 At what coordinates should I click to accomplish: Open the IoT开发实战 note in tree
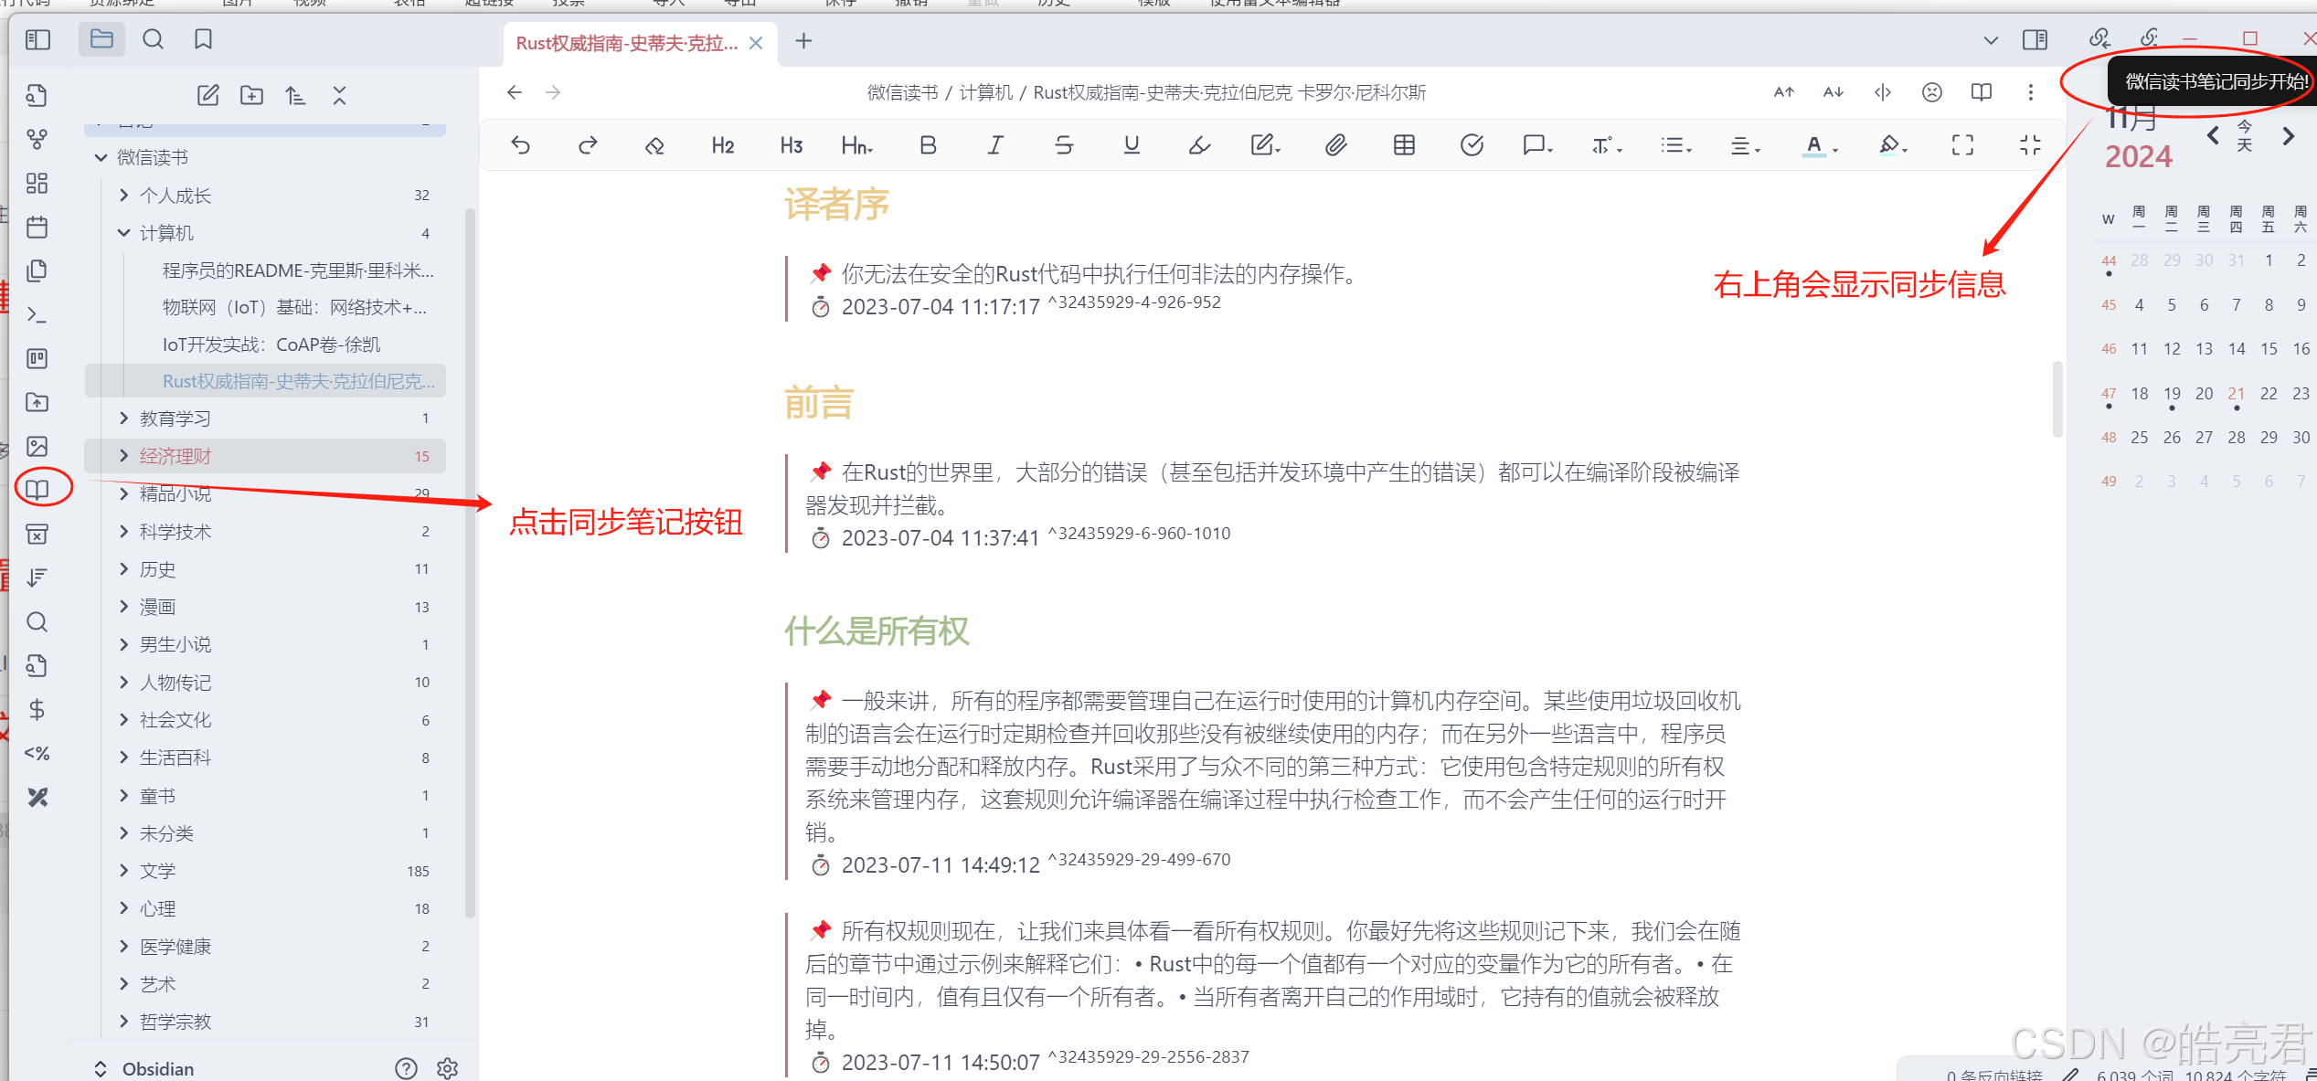(271, 344)
